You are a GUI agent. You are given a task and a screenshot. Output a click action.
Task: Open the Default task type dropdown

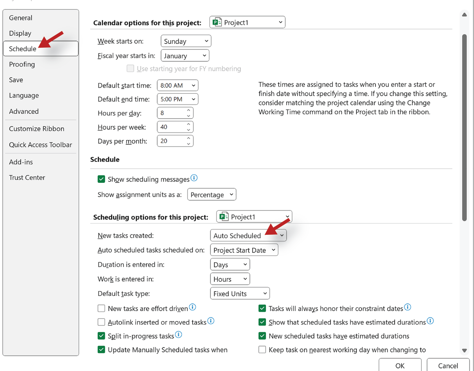240,294
